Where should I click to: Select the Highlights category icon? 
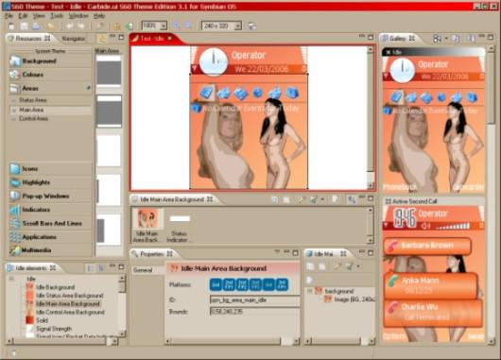click(15, 182)
